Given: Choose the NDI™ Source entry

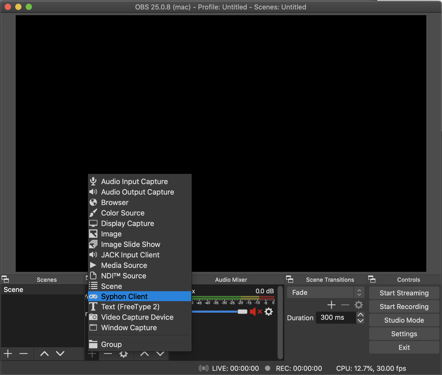Looking at the screenshot, I should 140,276.
